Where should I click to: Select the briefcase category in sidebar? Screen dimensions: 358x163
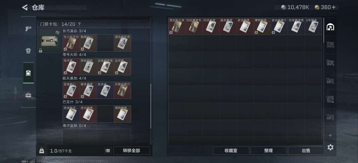click(28, 95)
